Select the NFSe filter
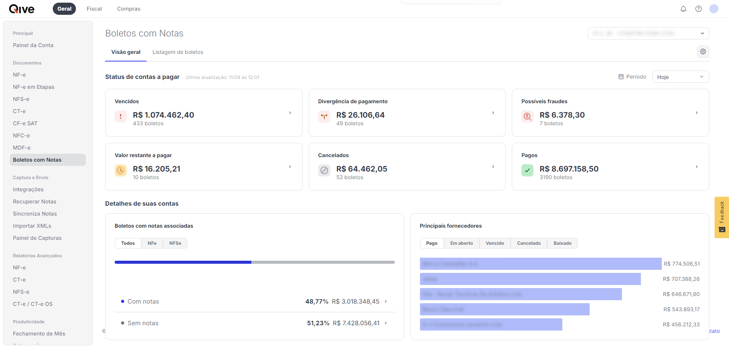This screenshot has width=729, height=348. pos(175,243)
